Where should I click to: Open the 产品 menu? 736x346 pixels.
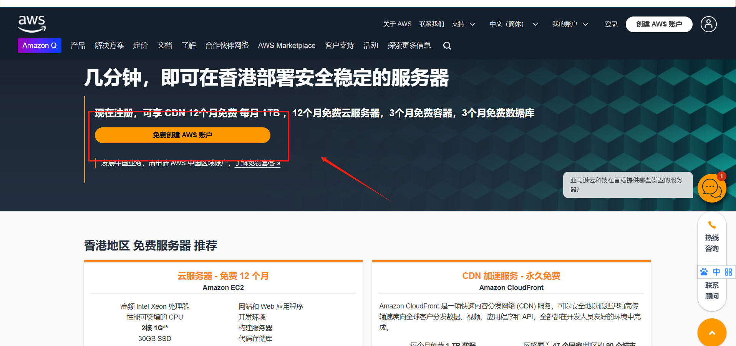tap(78, 46)
